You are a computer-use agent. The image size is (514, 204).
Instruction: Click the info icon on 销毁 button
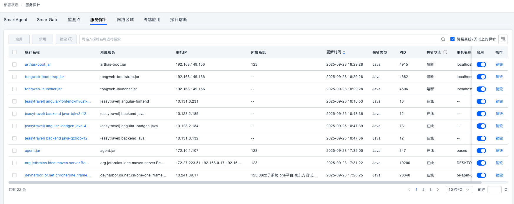[x=70, y=39]
